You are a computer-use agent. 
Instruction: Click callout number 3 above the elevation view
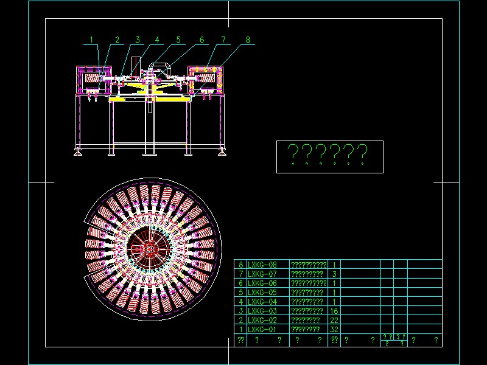coord(138,40)
